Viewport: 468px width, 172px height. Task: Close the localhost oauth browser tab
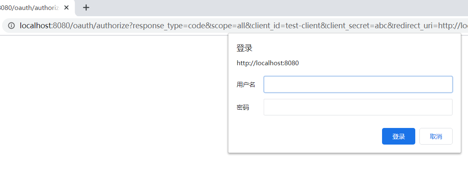(66, 7)
